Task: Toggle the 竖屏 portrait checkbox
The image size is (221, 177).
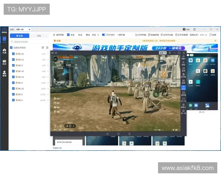Action: pyautogui.click(x=211, y=35)
